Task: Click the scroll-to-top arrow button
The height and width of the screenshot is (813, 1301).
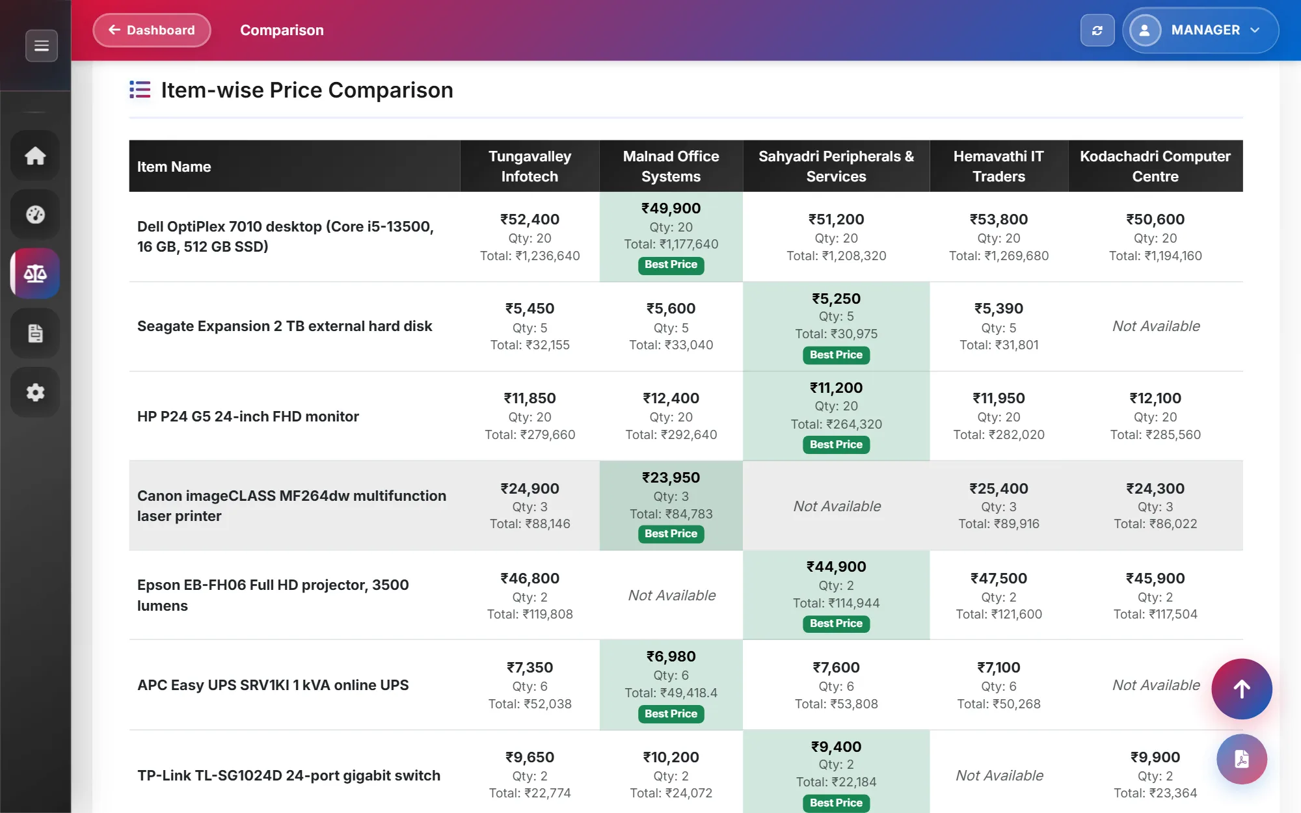Action: click(x=1242, y=689)
